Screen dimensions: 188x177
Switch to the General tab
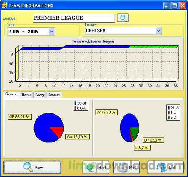[11, 94]
